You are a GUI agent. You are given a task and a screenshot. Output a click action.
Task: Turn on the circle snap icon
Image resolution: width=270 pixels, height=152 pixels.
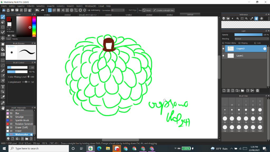point(71,10)
